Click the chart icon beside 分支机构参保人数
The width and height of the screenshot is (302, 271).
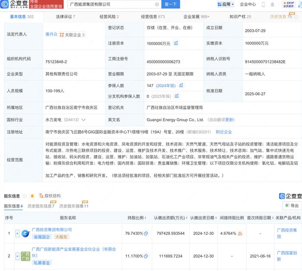[x=176, y=96]
